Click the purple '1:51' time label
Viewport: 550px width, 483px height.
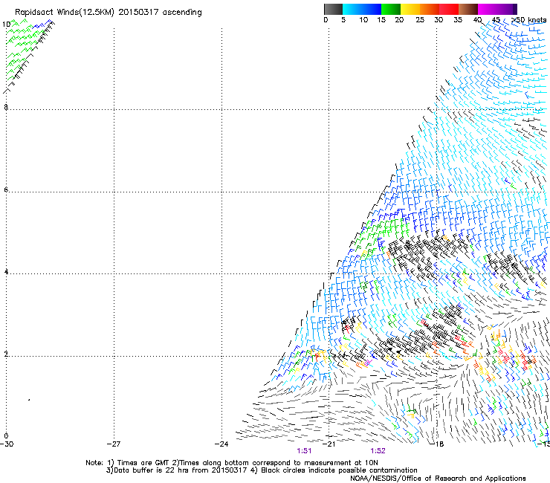tap(304, 451)
